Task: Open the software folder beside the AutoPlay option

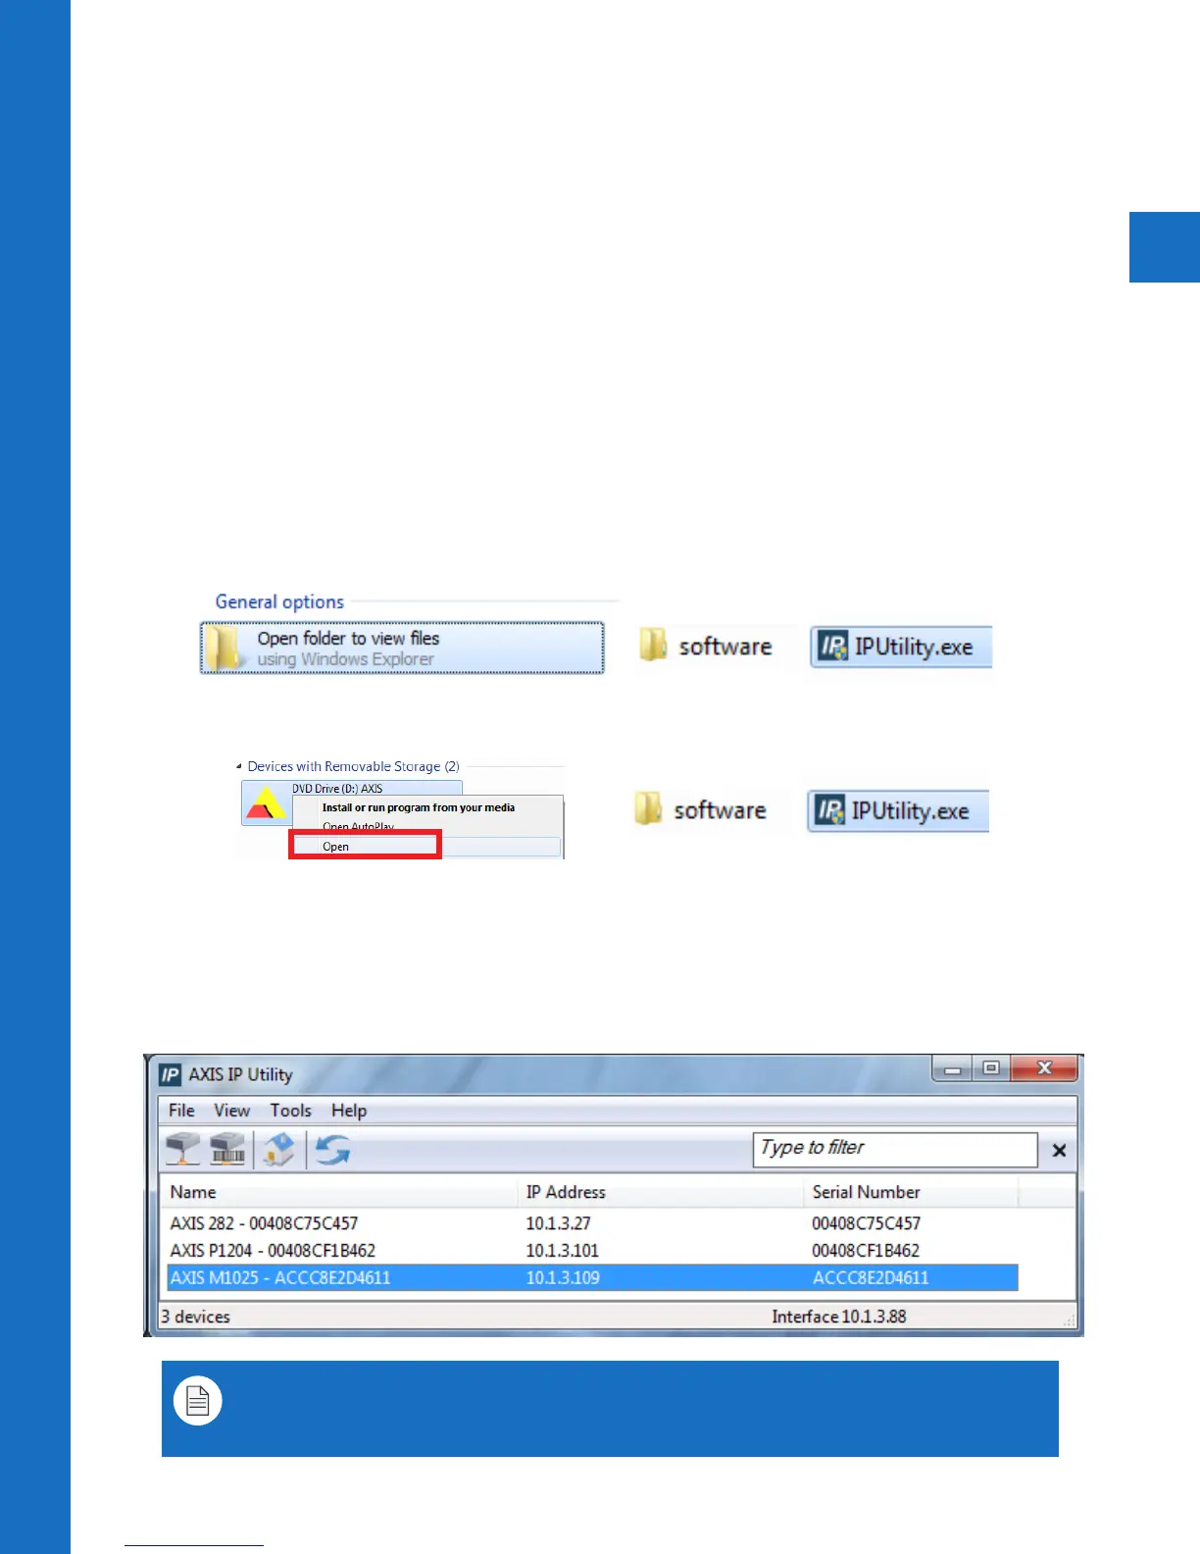Action: point(707,647)
